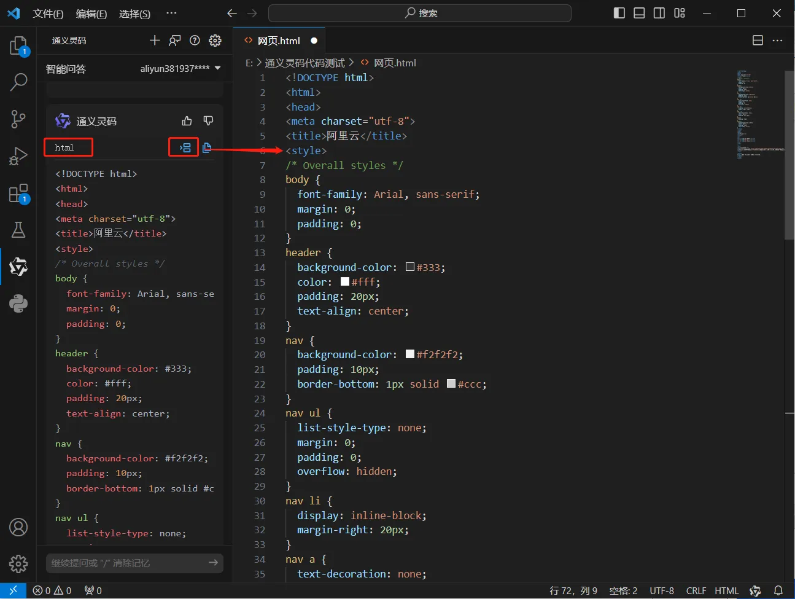
Task: Change line ending CRLF
Action: [696, 590]
